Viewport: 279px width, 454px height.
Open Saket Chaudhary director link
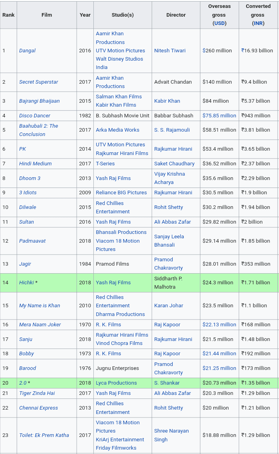[x=175, y=164]
